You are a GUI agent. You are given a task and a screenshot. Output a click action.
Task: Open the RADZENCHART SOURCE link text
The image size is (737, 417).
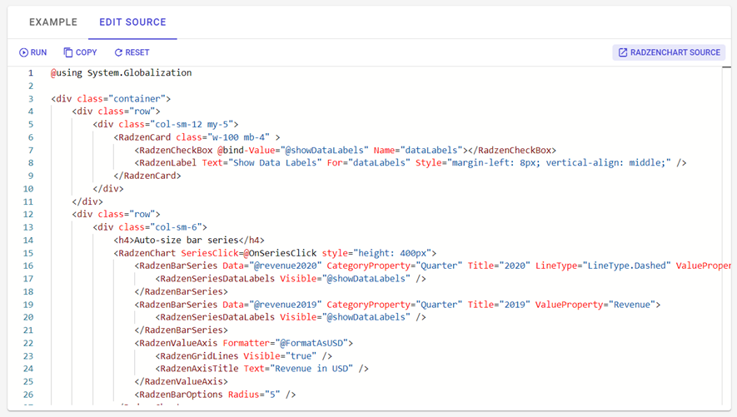coord(675,52)
